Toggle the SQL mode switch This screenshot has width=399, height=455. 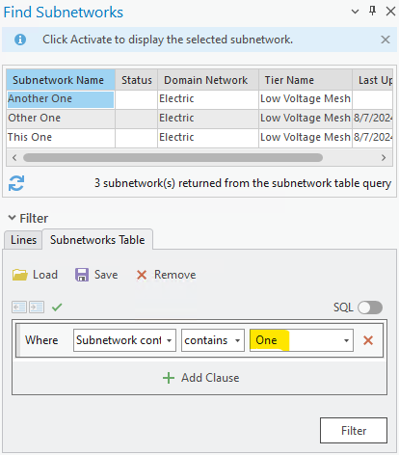pyautogui.click(x=370, y=308)
